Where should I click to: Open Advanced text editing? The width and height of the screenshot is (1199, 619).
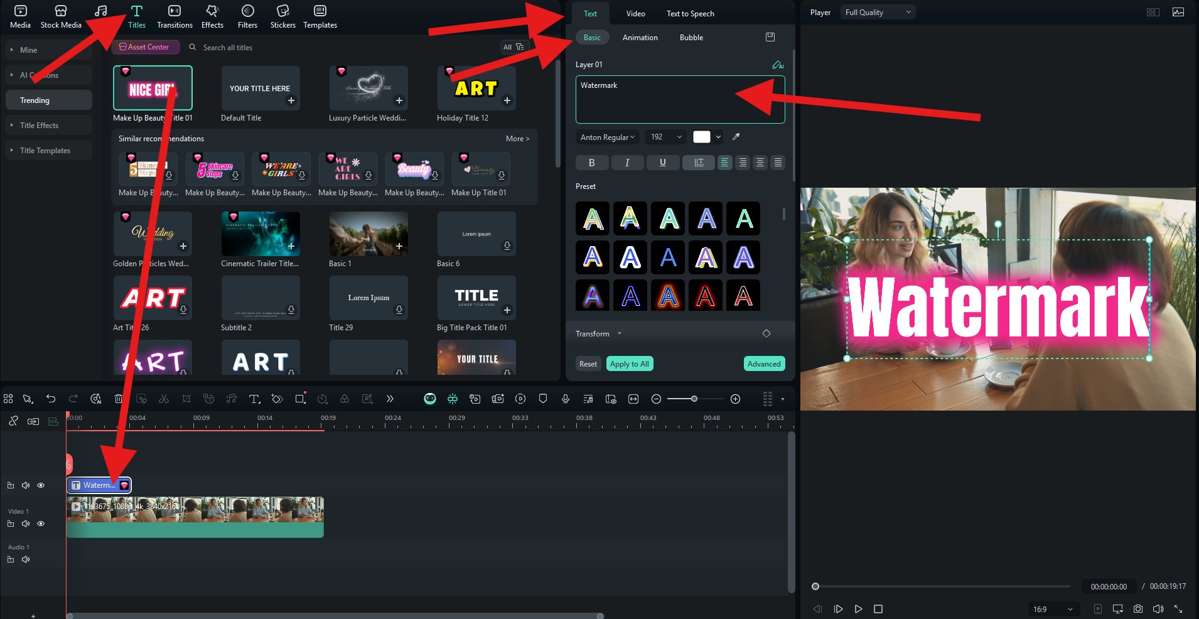[x=764, y=363]
